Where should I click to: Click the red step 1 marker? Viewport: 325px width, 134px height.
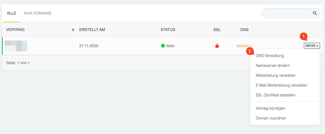coord(303,36)
